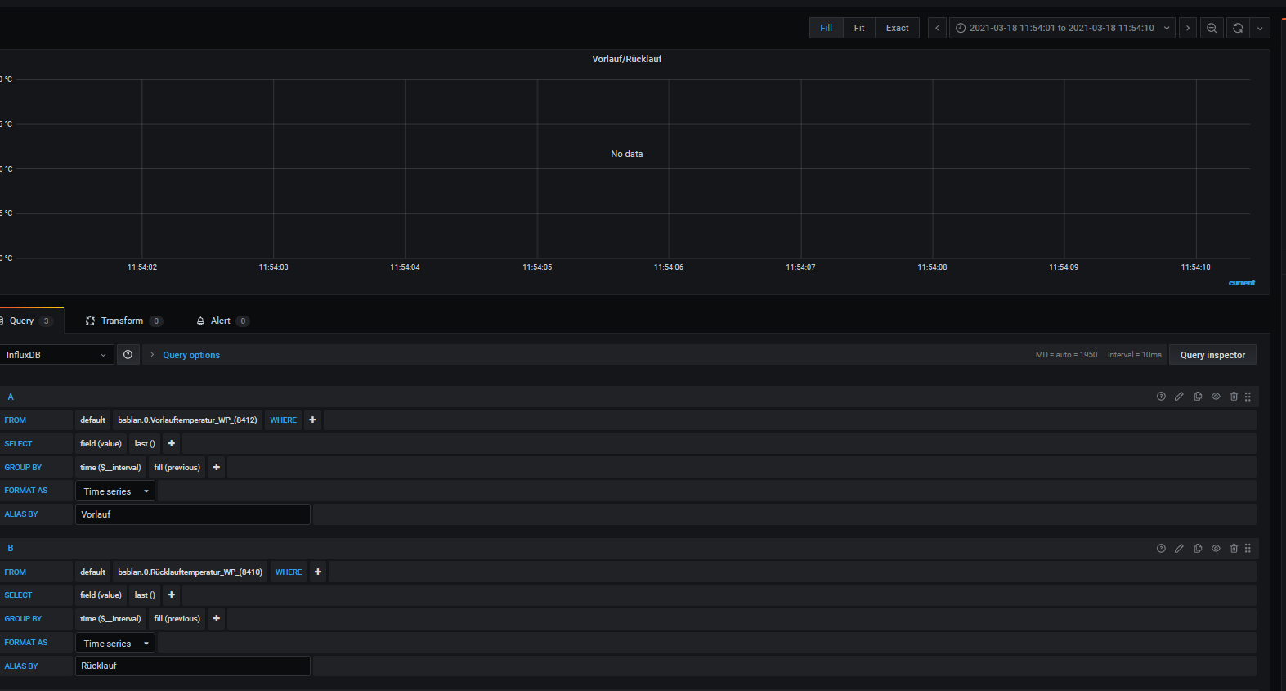This screenshot has width=1286, height=691.
Task: Grab the reorder handle of query A
Action: pyautogui.click(x=1248, y=397)
